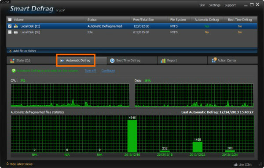Image resolution: width=264 pixels, height=168 pixels.
Task: Click the Disk usage graph
Action: point(194,95)
